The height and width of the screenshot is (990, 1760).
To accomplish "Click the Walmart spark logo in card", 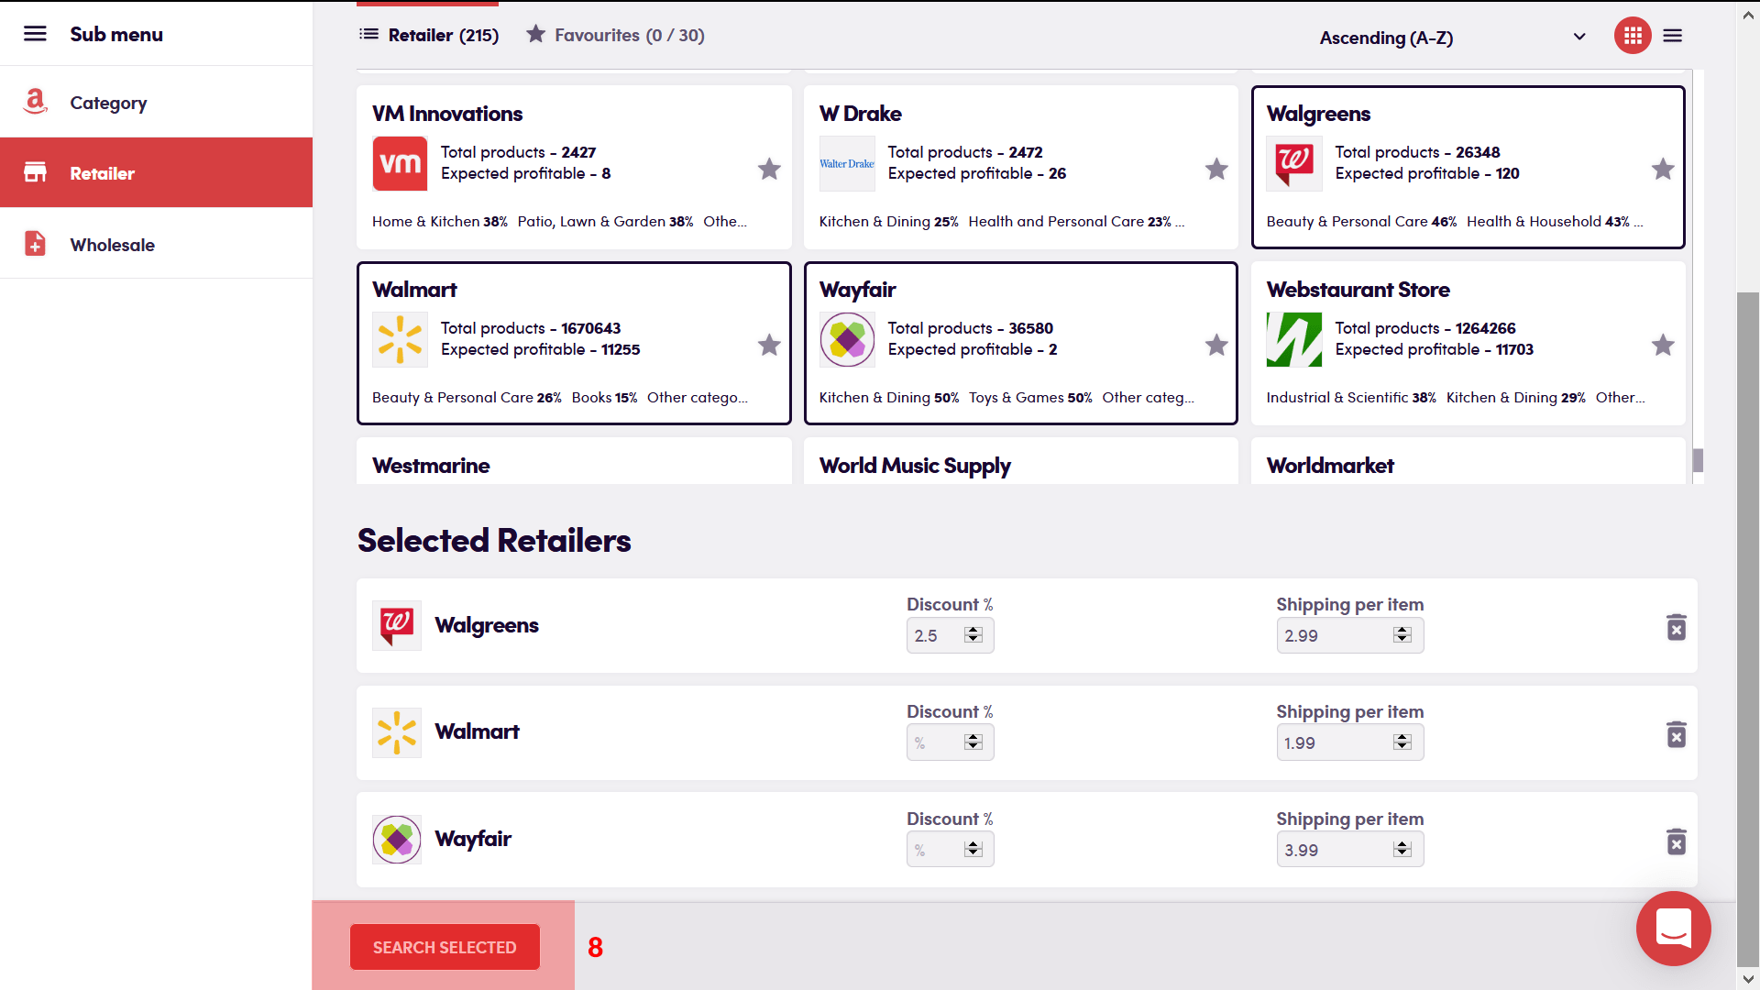I will pos(400,339).
